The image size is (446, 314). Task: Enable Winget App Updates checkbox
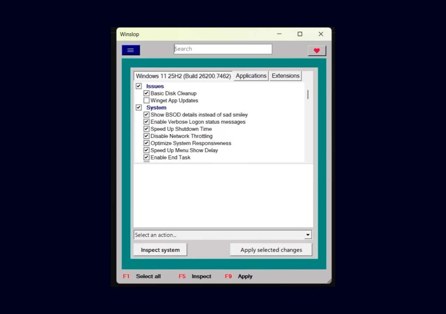[x=146, y=100]
